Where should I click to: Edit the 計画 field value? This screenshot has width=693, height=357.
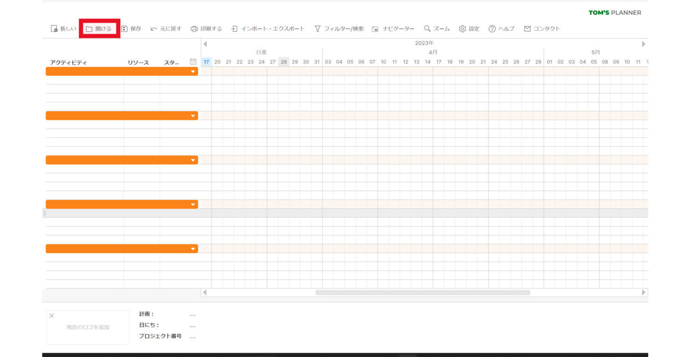click(x=193, y=314)
